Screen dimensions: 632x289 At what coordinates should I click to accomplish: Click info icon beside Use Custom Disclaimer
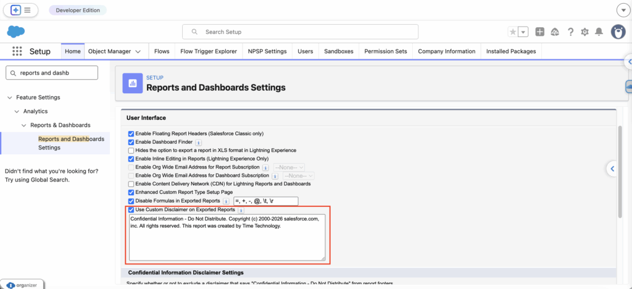click(241, 210)
